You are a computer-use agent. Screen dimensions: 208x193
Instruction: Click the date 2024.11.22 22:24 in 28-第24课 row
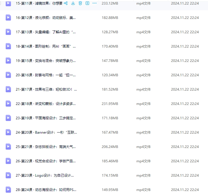point(185,190)
